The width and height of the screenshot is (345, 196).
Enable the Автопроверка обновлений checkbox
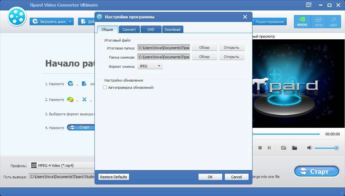(x=105, y=88)
